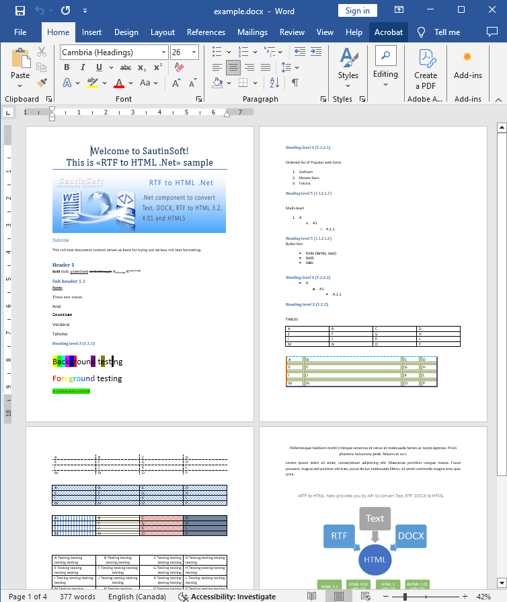
Task: Open the Add-ins button in ribbon
Action: [467, 67]
